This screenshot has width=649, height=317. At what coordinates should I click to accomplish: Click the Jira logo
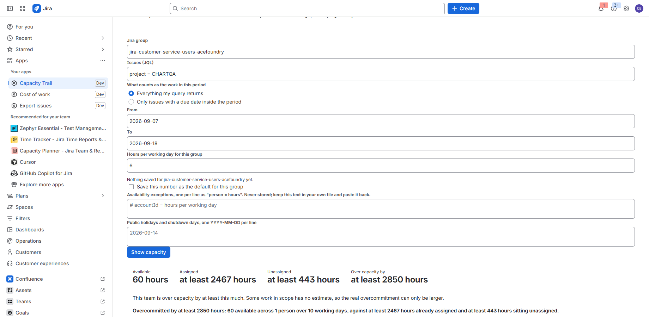pyautogui.click(x=42, y=8)
